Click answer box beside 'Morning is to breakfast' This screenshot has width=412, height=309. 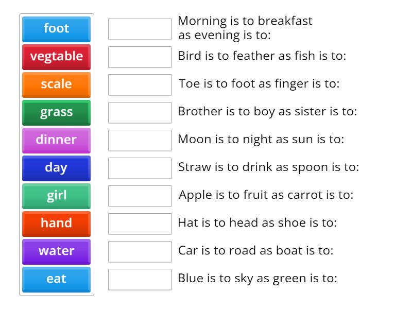[140, 29]
